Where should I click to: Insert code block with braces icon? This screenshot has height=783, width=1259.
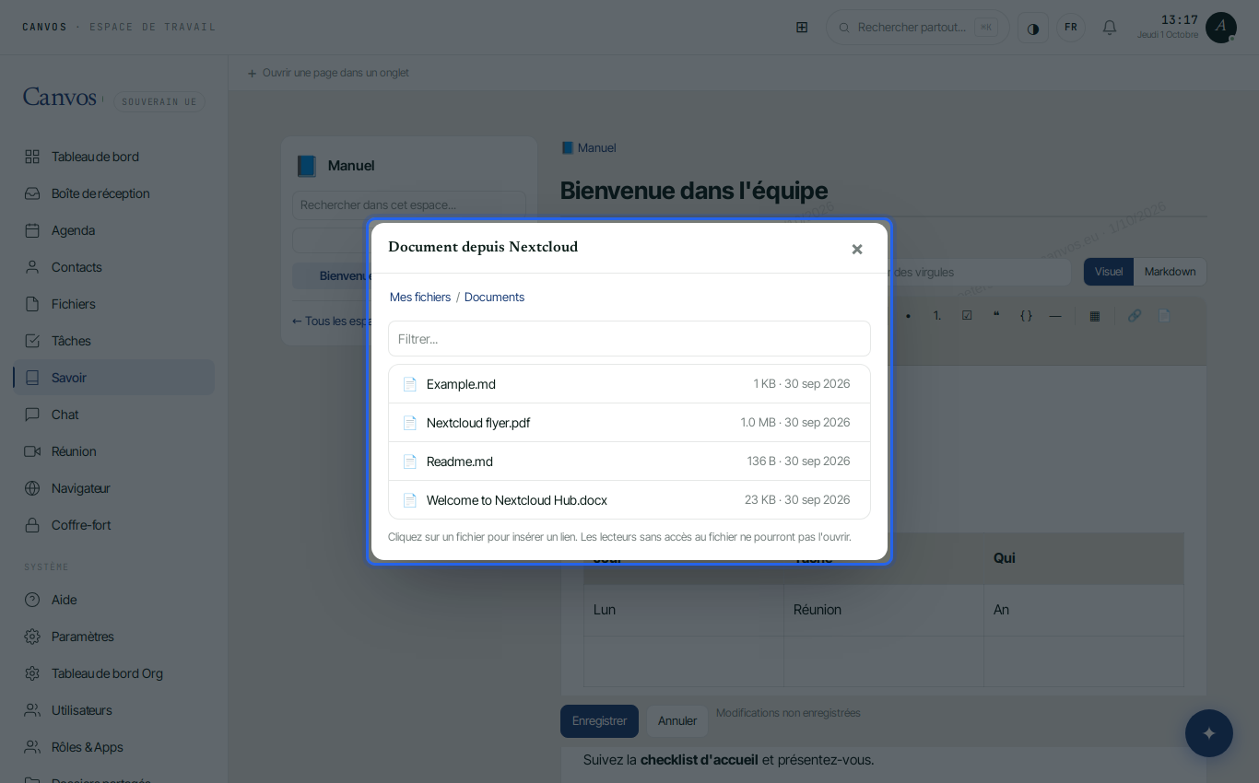point(1026,316)
